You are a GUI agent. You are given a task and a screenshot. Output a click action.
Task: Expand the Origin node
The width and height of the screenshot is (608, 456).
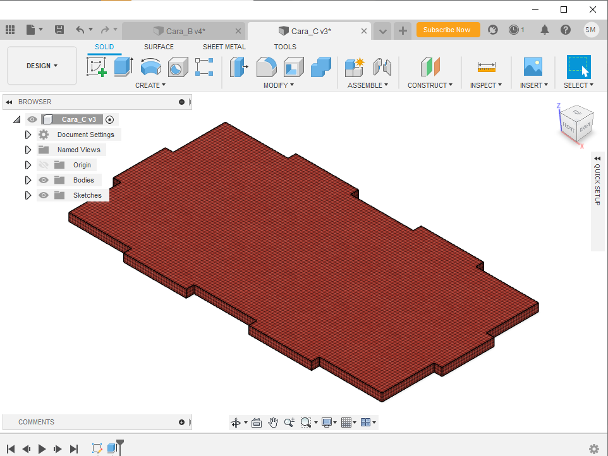[28, 165]
